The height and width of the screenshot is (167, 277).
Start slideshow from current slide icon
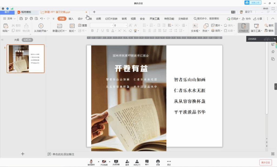[x=41, y=26]
